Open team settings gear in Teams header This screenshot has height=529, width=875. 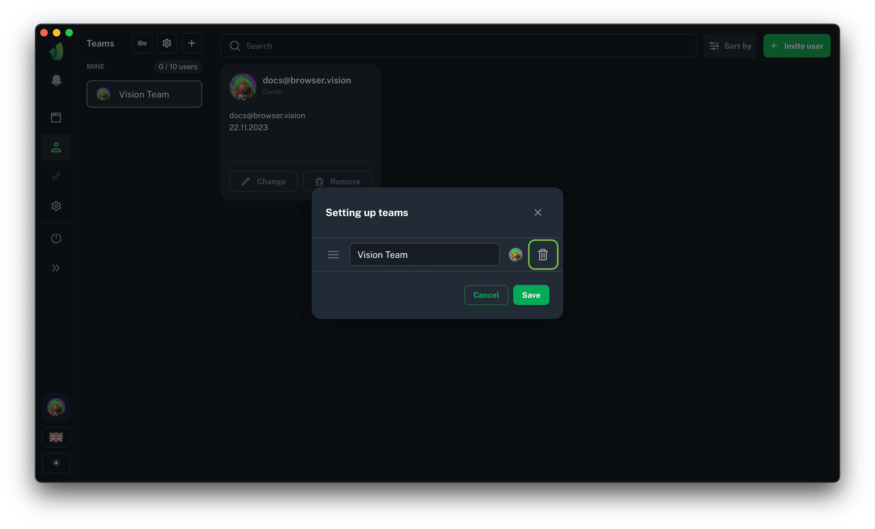167,43
